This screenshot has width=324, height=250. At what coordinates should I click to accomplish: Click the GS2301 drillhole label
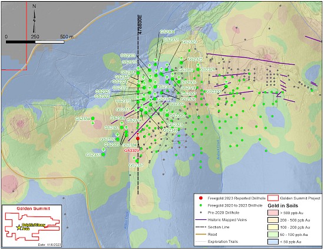click(128, 72)
